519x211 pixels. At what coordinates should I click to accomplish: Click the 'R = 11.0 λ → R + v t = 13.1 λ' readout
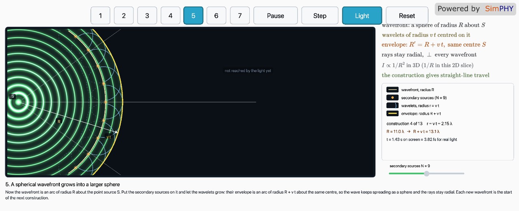pyautogui.click(x=413, y=131)
